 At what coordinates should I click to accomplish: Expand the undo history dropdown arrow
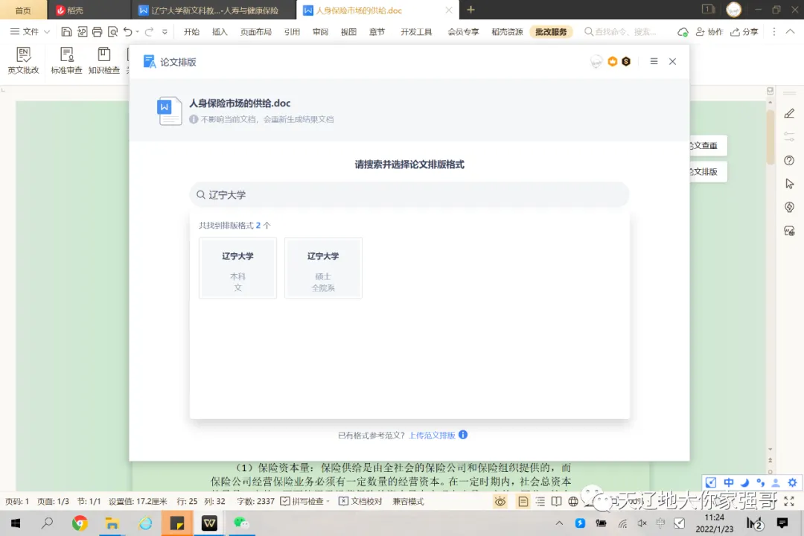pyautogui.click(x=138, y=32)
